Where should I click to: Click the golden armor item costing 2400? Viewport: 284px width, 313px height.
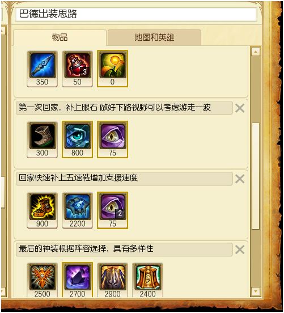[x=147, y=280]
